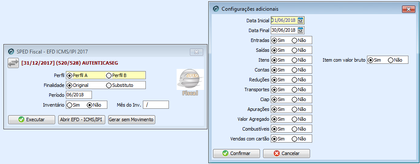
Task: Close the Configurações adicionais window
Action: [408, 9]
